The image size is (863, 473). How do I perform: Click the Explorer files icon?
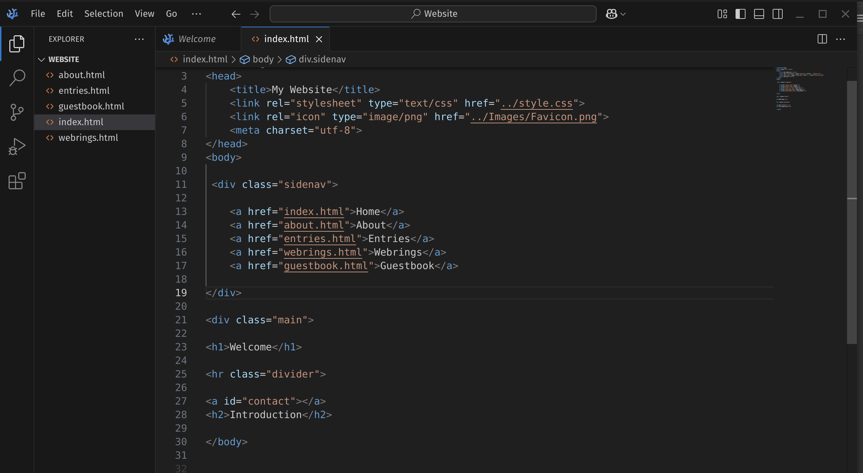click(x=17, y=43)
